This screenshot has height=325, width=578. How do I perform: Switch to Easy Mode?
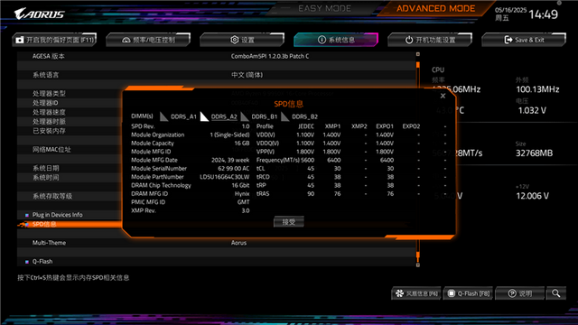click(324, 8)
